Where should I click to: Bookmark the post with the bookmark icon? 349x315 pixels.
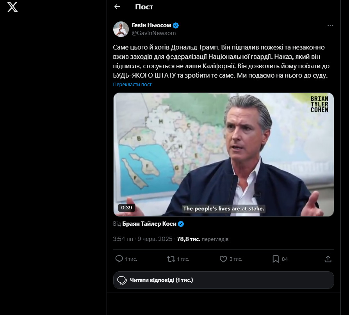point(276,259)
